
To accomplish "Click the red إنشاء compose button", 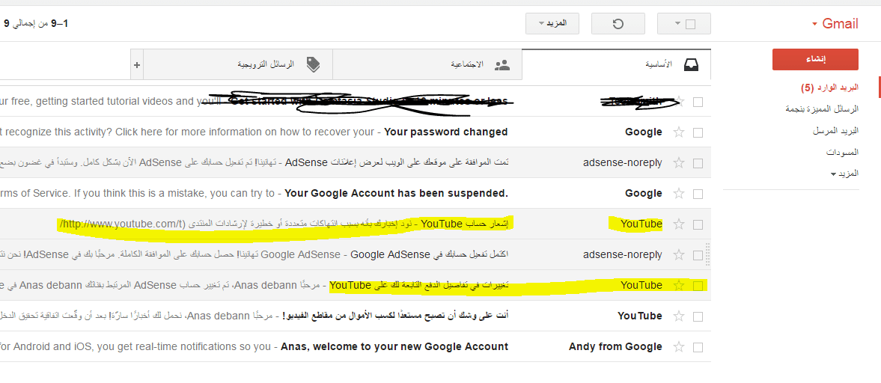I will click(x=815, y=60).
